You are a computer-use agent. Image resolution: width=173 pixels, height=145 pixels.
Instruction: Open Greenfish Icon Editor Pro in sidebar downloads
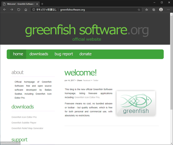point(24,117)
